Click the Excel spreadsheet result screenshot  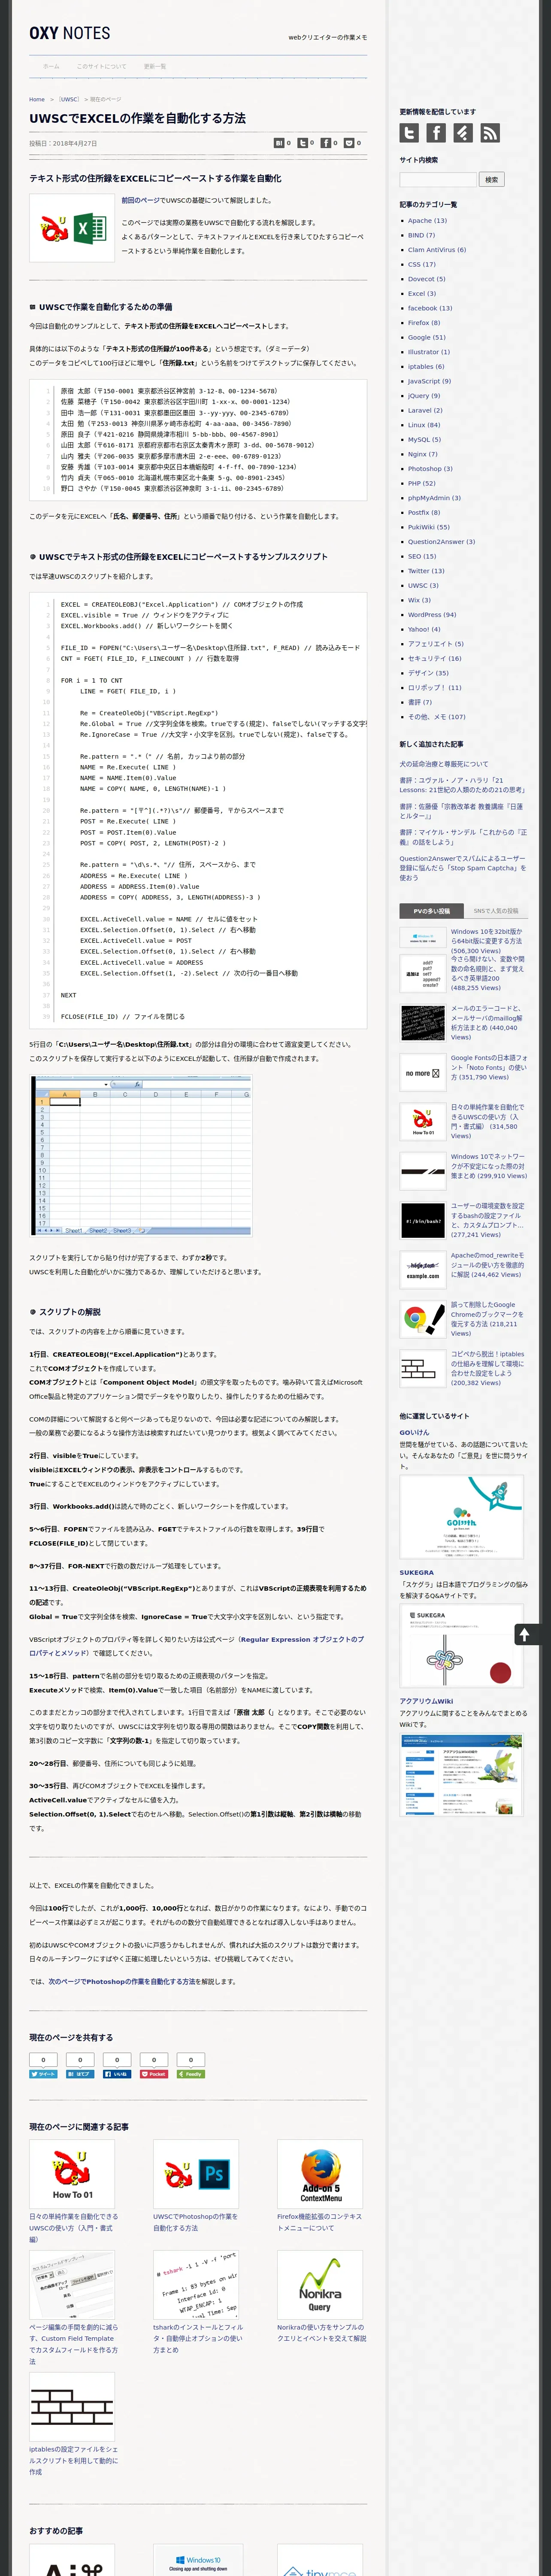pyautogui.click(x=141, y=1156)
